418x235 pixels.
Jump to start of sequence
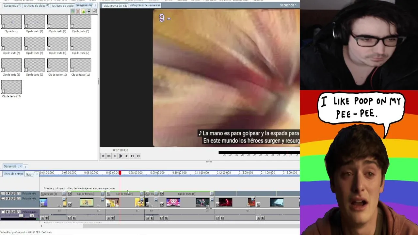pyautogui.click(x=103, y=156)
